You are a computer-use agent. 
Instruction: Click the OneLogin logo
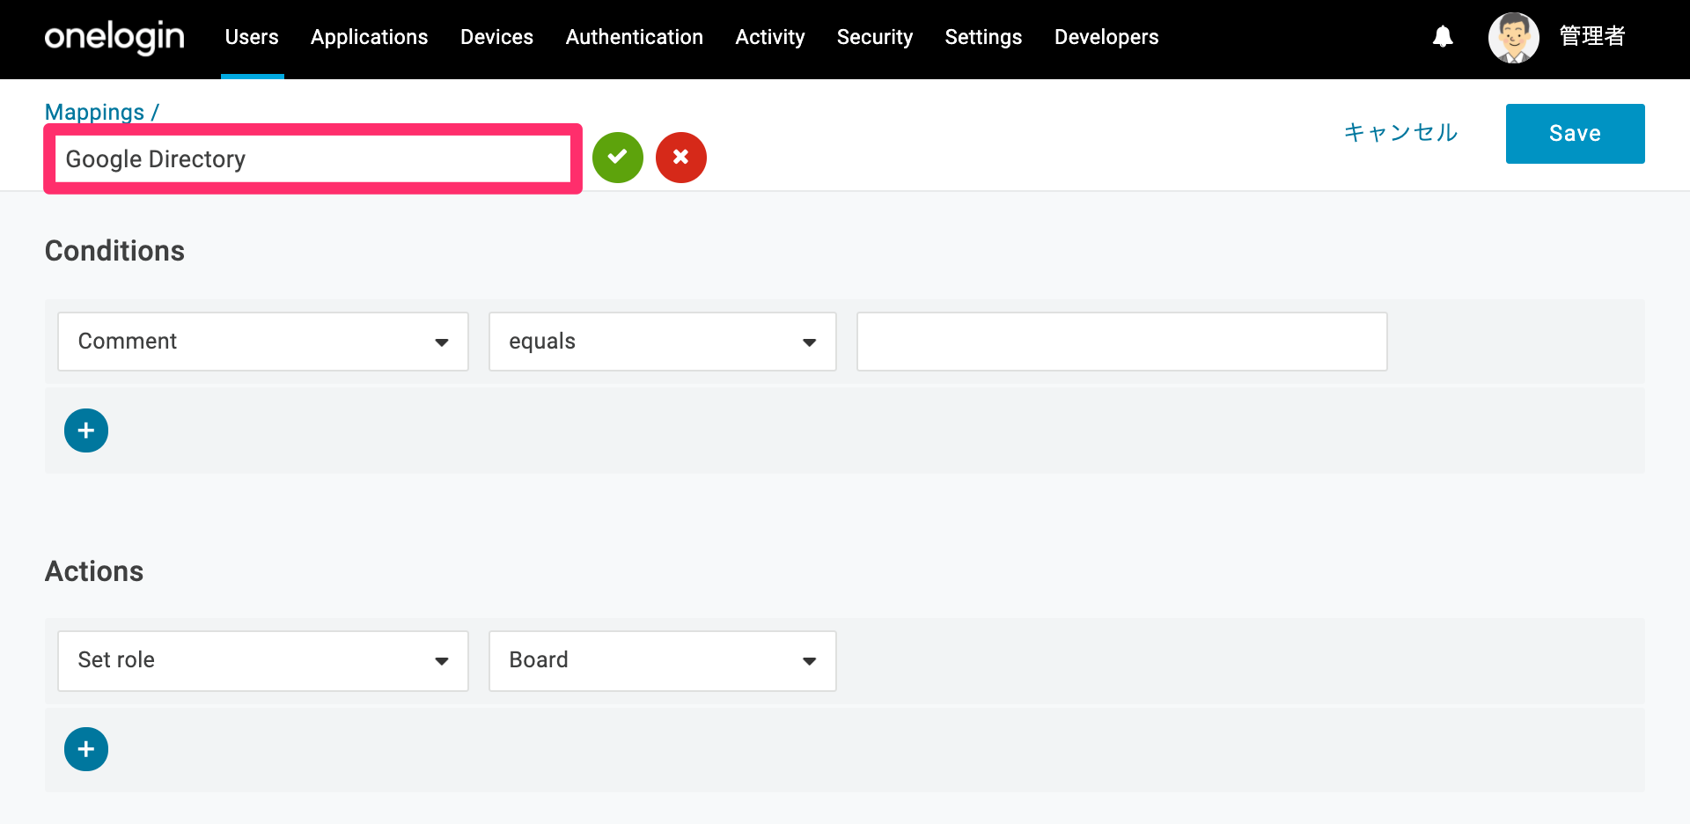(114, 37)
